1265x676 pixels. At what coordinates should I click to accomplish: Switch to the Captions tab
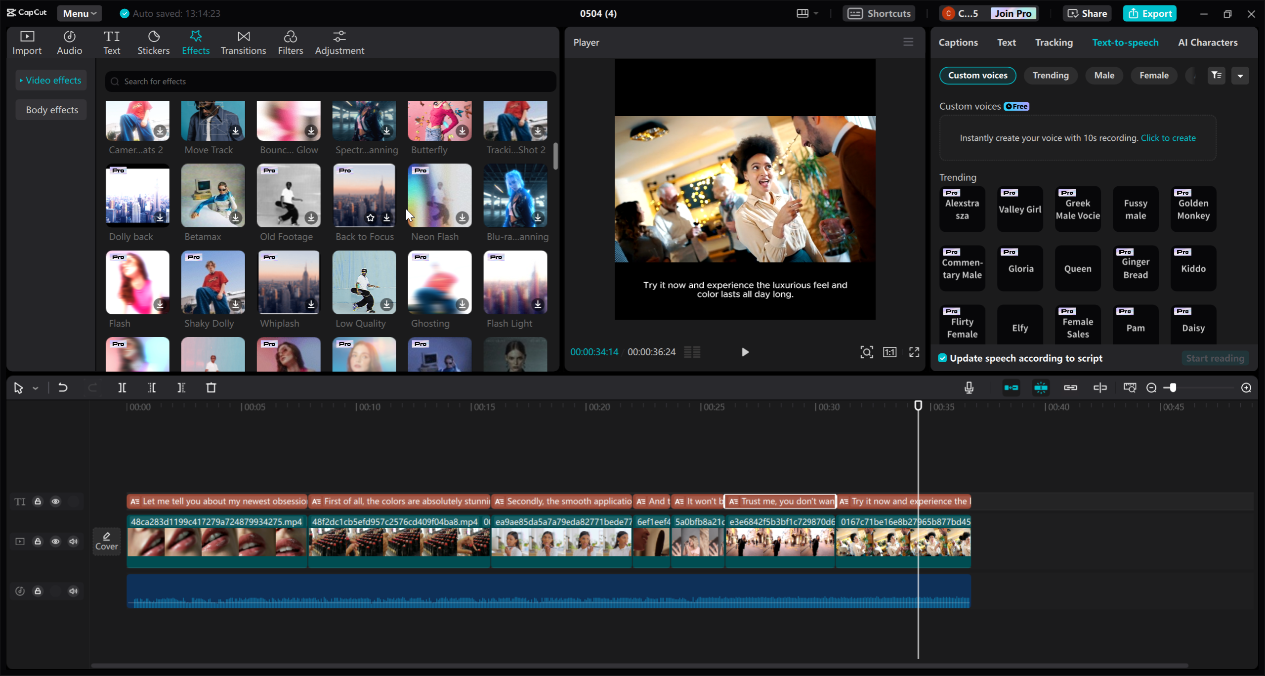coord(958,42)
